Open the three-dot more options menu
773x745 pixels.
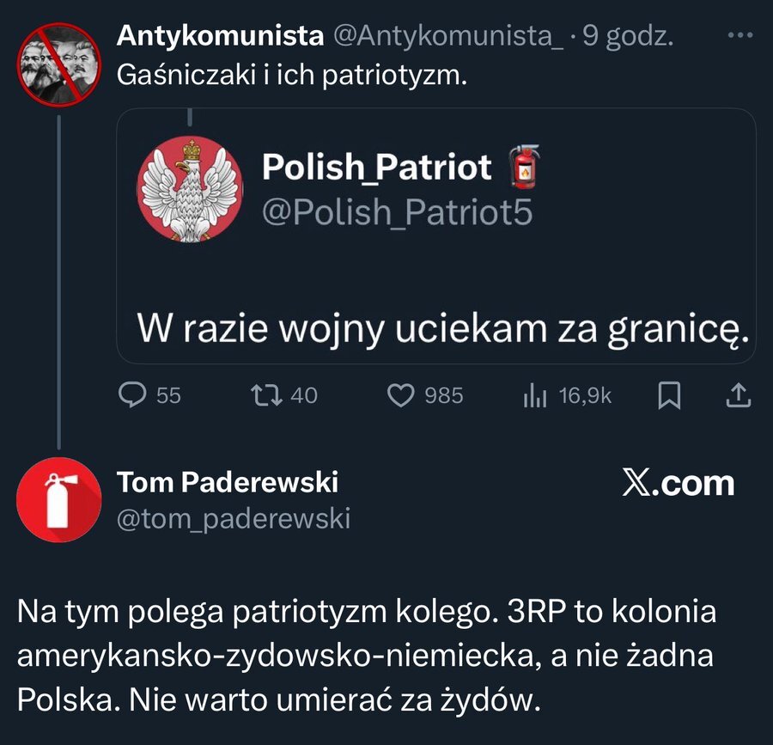pos(740,36)
